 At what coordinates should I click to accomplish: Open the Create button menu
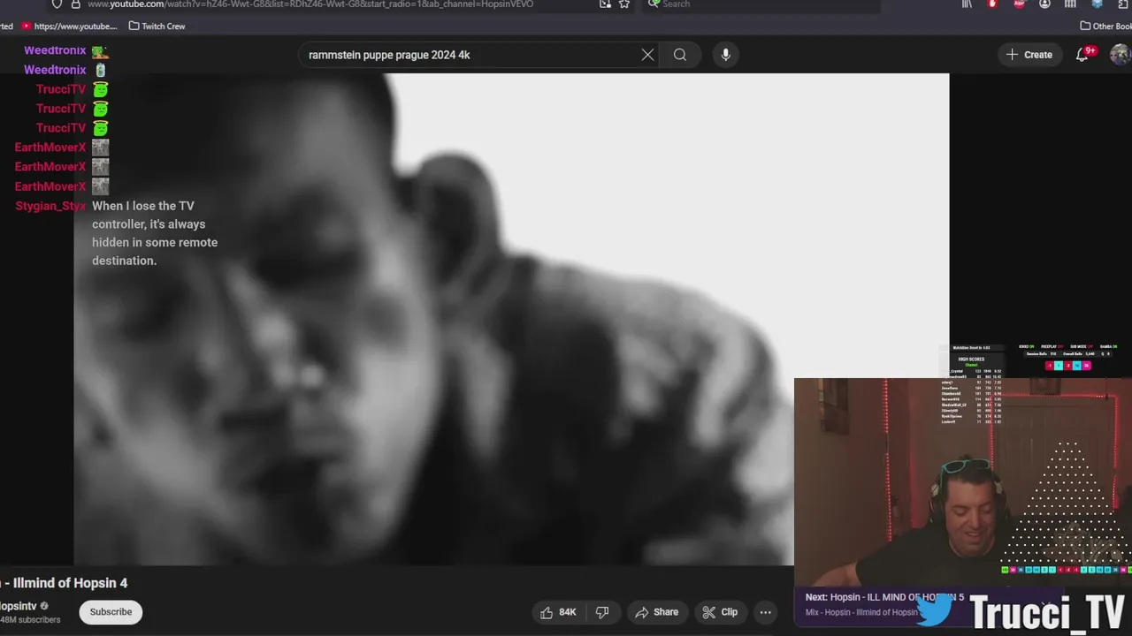pyautogui.click(x=1029, y=55)
